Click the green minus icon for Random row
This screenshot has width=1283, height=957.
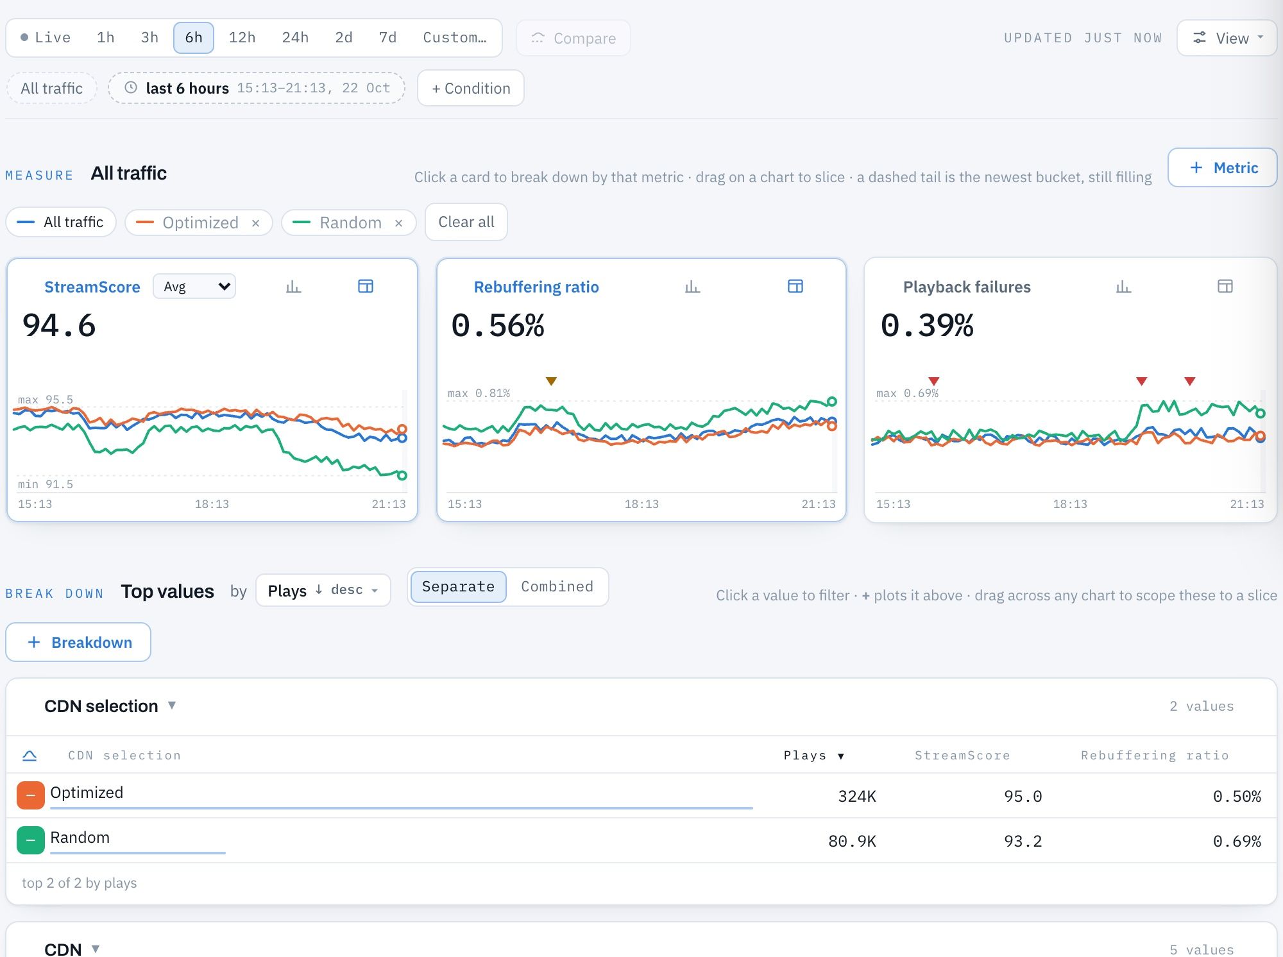click(31, 840)
